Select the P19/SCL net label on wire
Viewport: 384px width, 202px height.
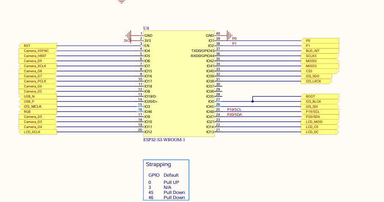[x=235, y=109]
